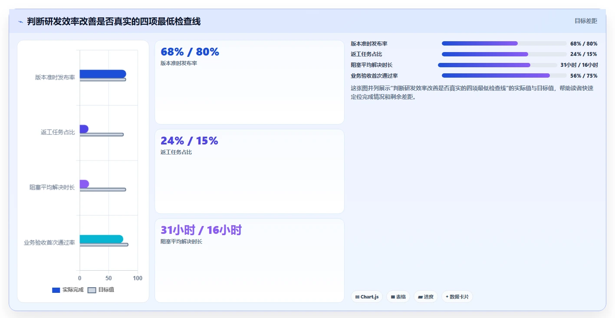Image resolution: width=615 pixels, height=318 pixels.
Task: Click the x-axis tick value 0
Action: (x=79, y=278)
